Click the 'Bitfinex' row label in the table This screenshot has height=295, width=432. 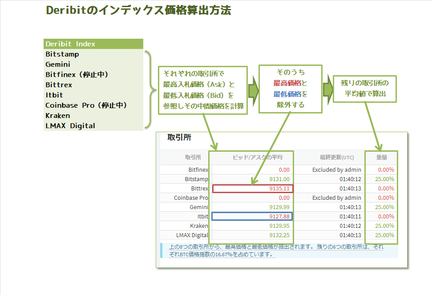(x=198, y=170)
